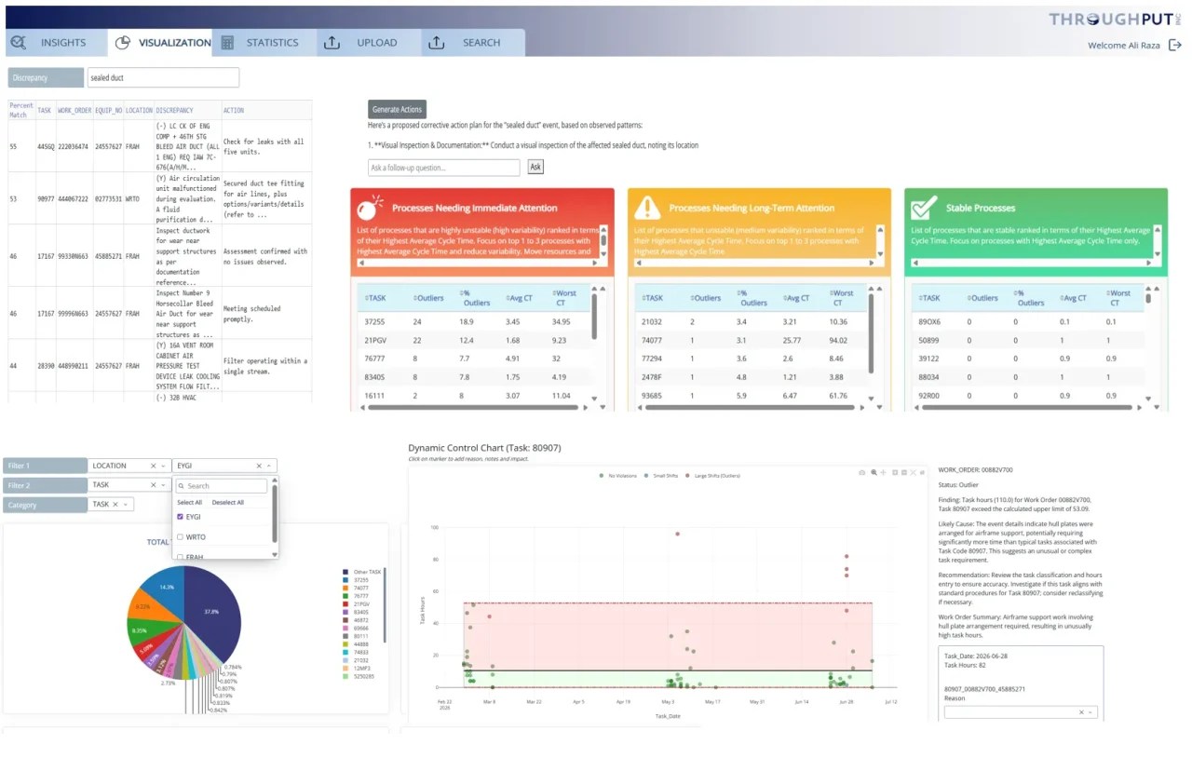The image size is (1192, 758).
Task: Clear the EYGI value with its X icon
Action: [259, 466]
